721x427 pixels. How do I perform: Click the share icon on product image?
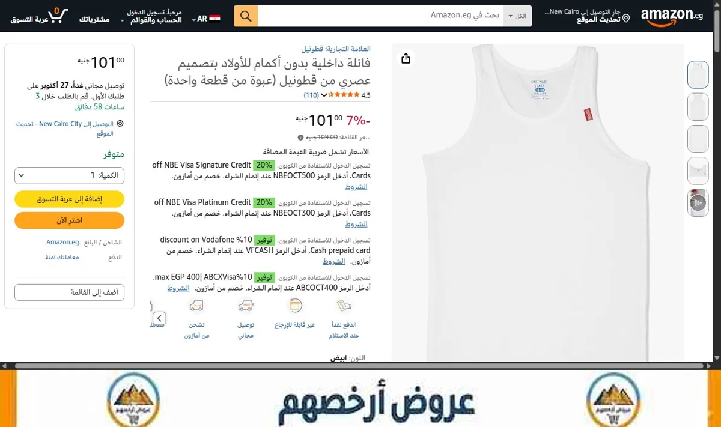point(406,58)
